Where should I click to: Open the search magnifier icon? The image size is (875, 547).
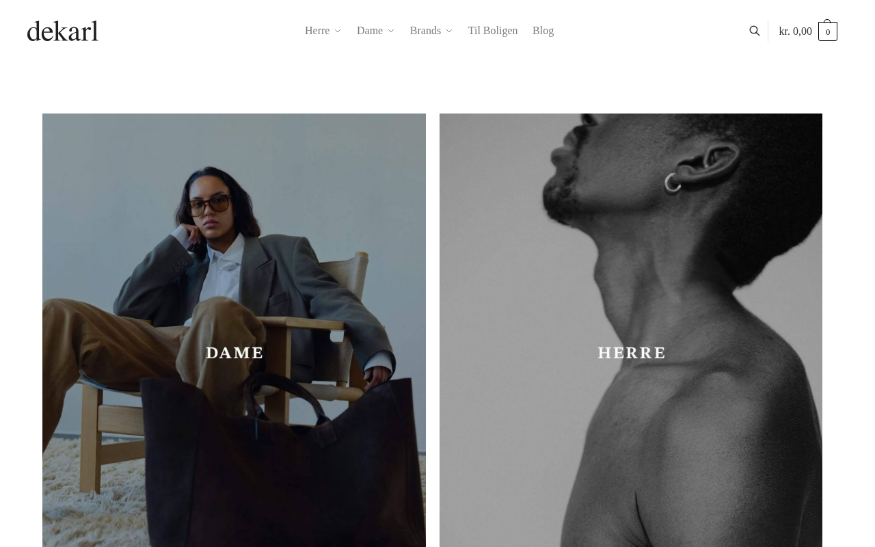755,31
